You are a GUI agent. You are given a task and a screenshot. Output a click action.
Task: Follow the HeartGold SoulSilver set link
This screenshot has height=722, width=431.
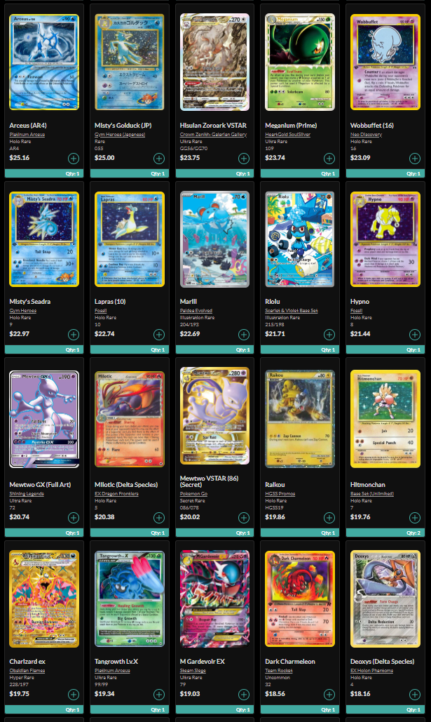(287, 135)
